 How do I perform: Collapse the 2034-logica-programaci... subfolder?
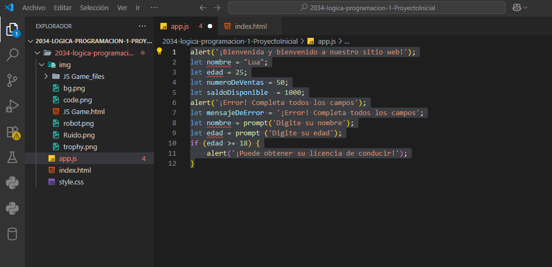coord(90,53)
